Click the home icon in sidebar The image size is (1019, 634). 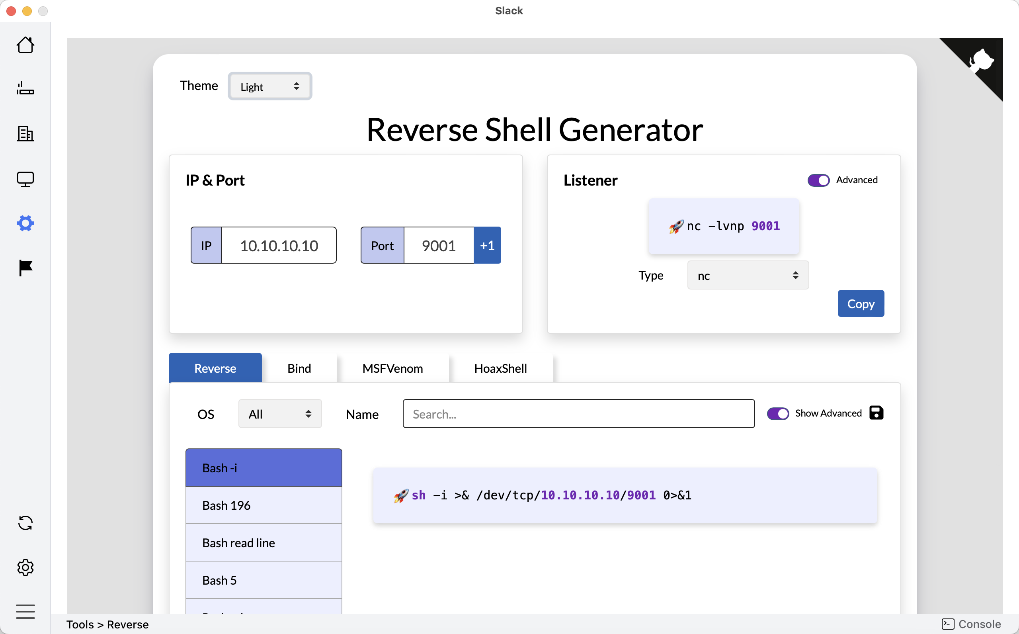(25, 45)
